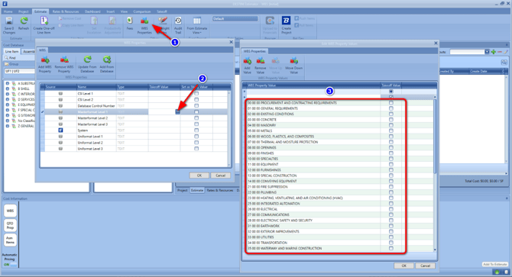Expand the E EQUIPMENT tree node
Image resolution: width=512 pixels, height=277 pixels.
pos(8,105)
